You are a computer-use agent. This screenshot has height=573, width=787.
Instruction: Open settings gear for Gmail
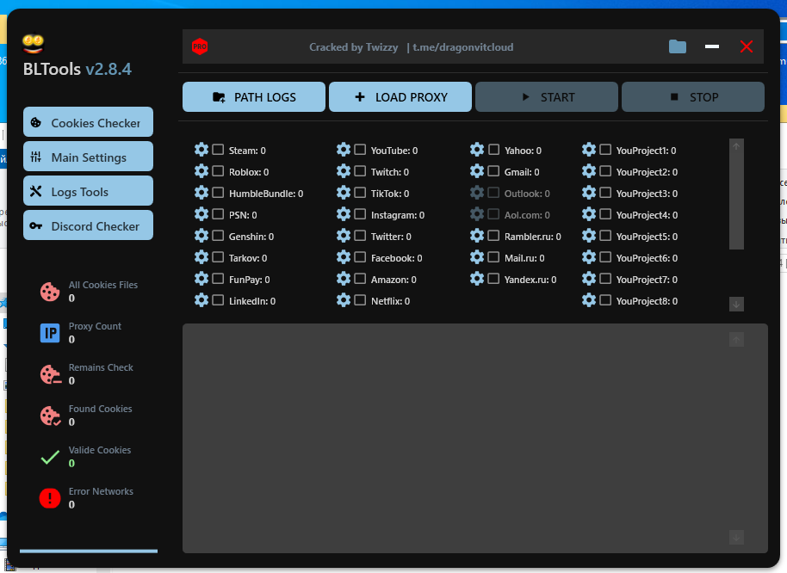[477, 171]
